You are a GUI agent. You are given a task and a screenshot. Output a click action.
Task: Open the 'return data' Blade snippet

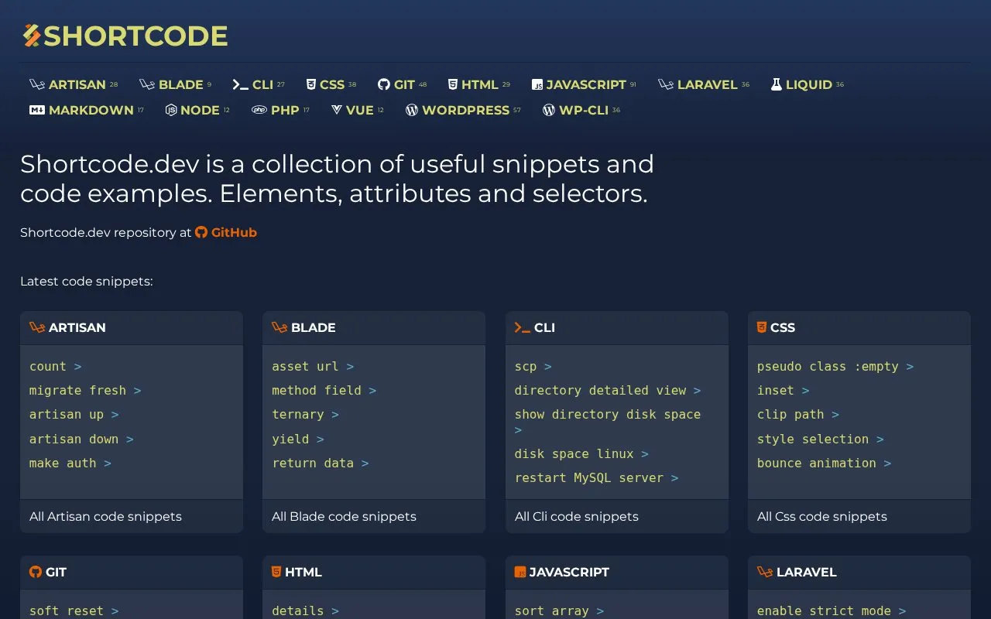pyautogui.click(x=321, y=463)
